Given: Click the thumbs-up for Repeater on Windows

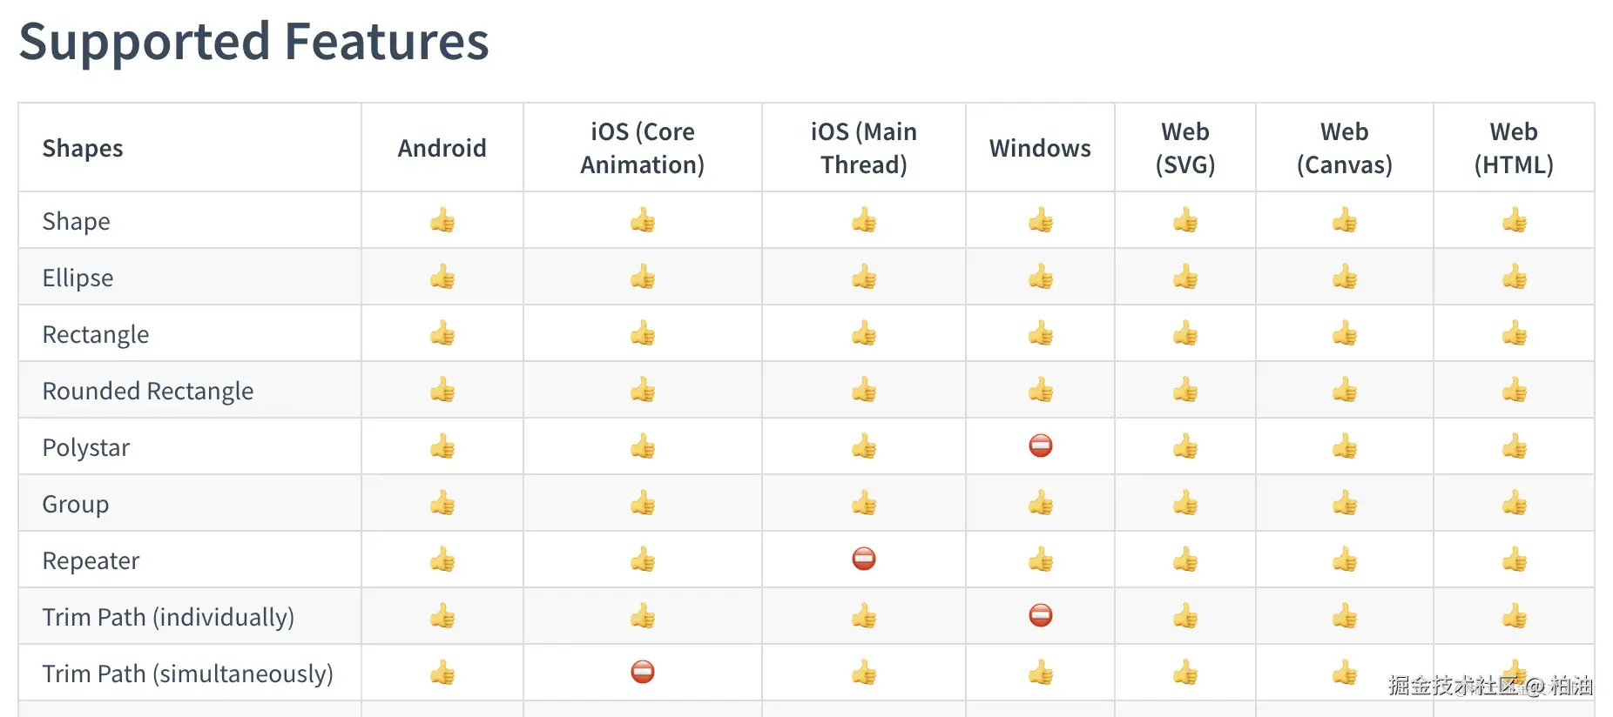Looking at the screenshot, I should 1040,560.
